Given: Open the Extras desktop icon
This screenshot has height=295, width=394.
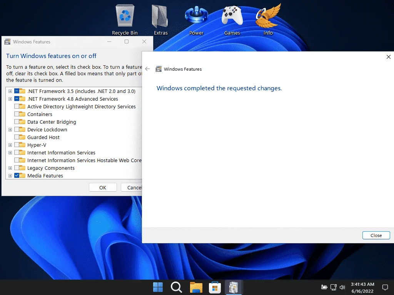Looking at the screenshot, I should [x=160, y=20].
